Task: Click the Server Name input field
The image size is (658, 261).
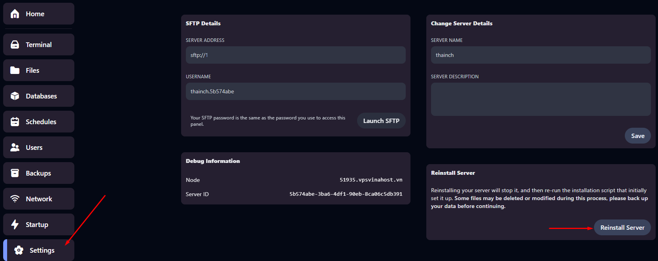Action: tap(541, 55)
